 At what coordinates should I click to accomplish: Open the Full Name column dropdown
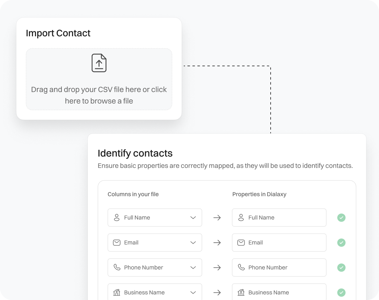[193, 217]
